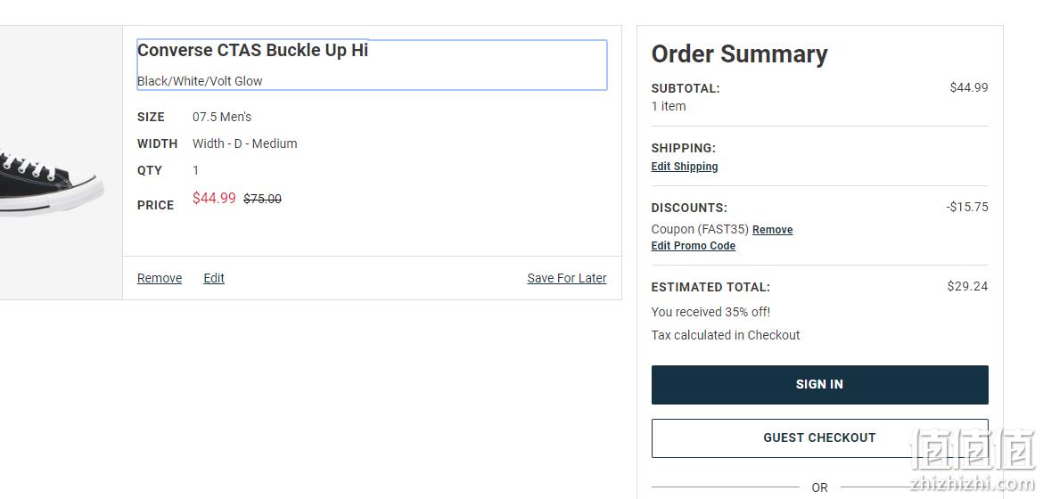
Task: Click the sale price $44.99
Action: pyautogui.click(x=214, y=198)
